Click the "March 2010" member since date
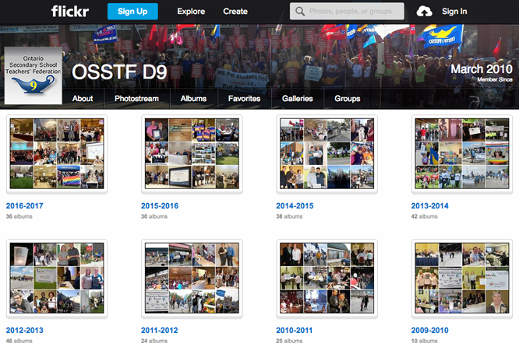519x347 pixels. [x=482, y=69]
